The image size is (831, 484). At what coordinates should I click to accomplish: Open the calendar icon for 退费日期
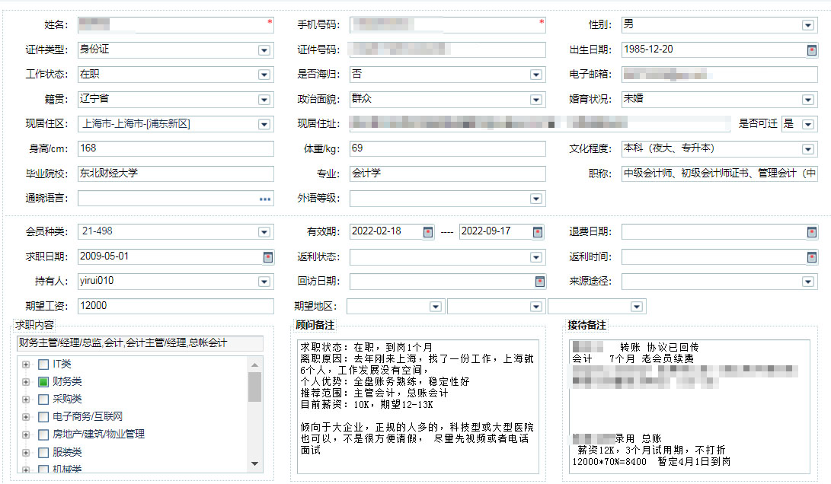coord(811,232)
